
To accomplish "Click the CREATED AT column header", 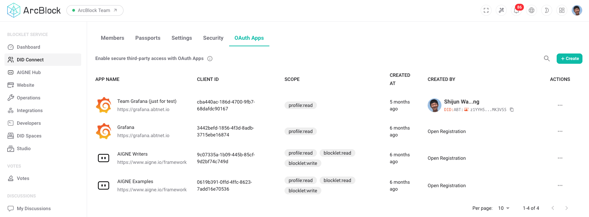I will (400, 79).
